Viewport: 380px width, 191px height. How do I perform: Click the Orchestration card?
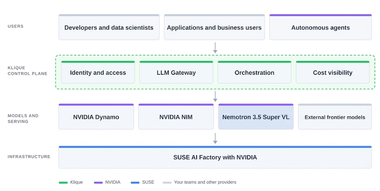tap(255, 72)
